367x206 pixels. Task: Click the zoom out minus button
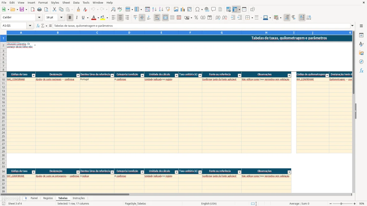[x=331, y=204]
